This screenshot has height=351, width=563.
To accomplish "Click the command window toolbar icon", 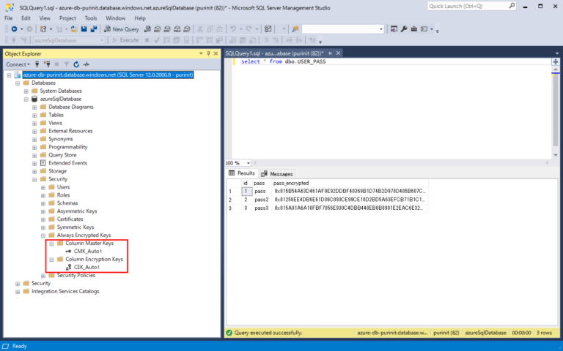I will (x=424, y=29).
